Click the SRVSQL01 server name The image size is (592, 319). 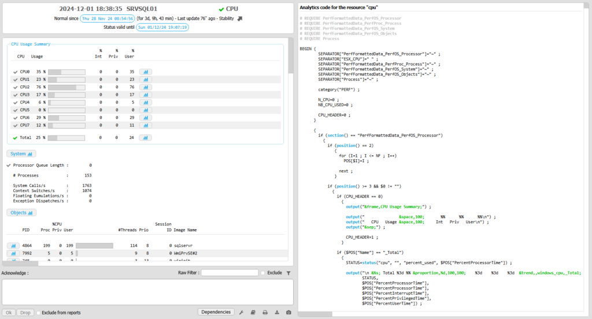pyautogui.click(x=142, y=9)
